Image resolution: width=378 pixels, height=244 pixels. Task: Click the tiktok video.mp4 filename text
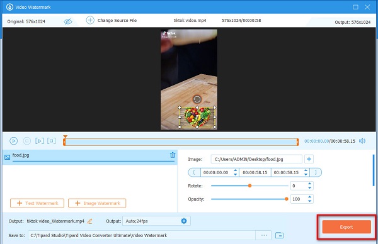tap(190, 21)
